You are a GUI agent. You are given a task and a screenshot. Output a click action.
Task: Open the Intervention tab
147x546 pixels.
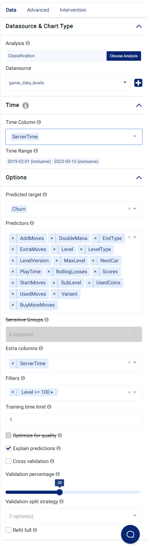[73, 10]
